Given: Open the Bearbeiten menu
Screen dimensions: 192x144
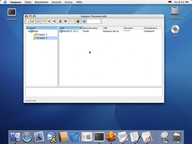Looking at the screenshot, I should click(x=41, y=2).
